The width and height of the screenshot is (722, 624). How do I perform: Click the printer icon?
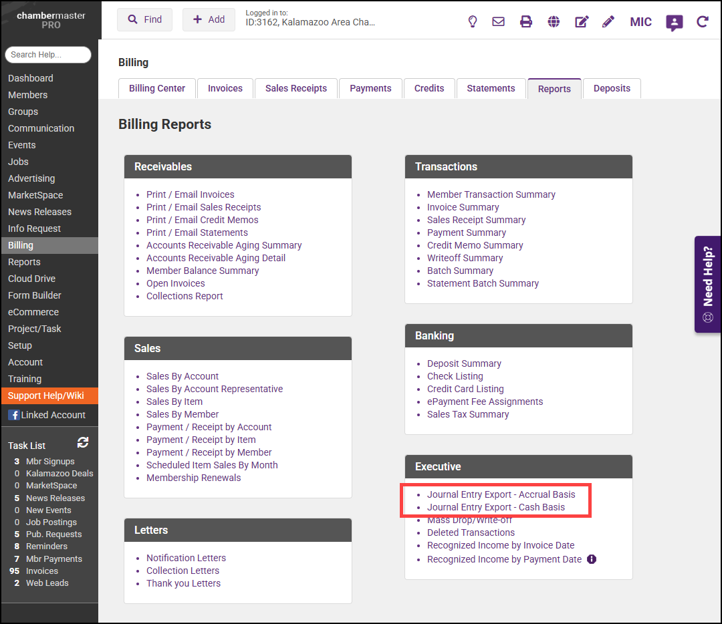pyautogui.click(x=526, y=21)
